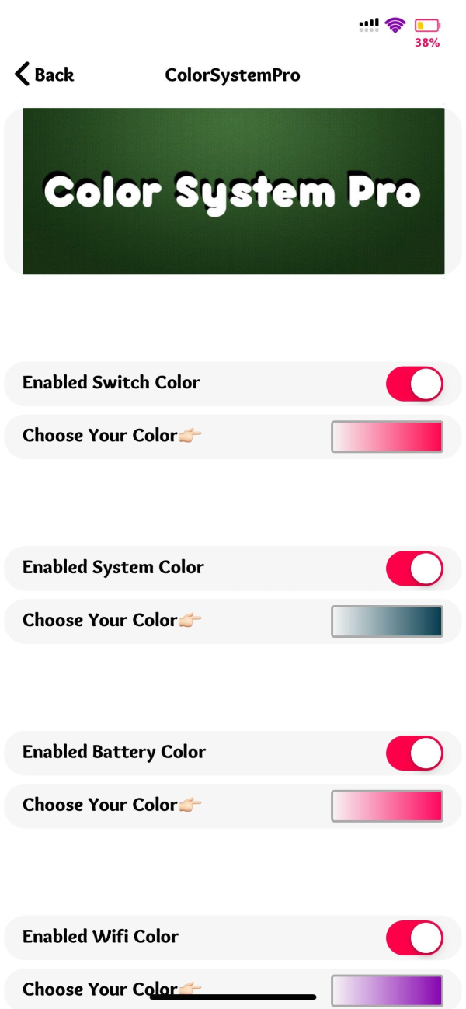Pick the dark teal system color swatch
This screenshot has height=1009, width=466.
pos(387,621)
